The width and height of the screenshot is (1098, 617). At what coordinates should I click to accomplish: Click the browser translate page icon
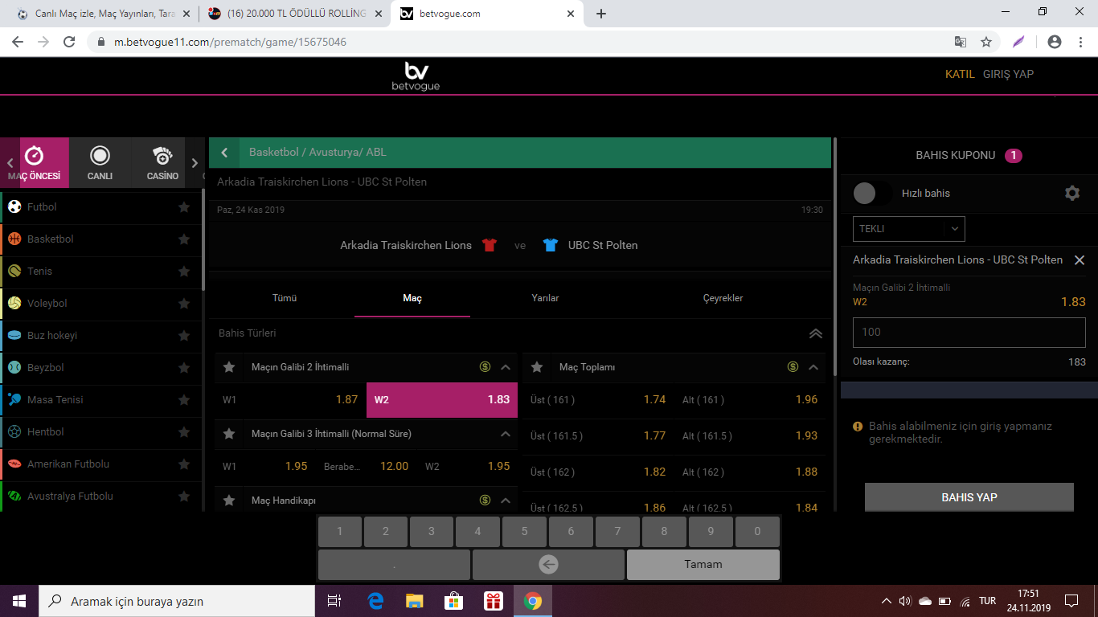961,42
